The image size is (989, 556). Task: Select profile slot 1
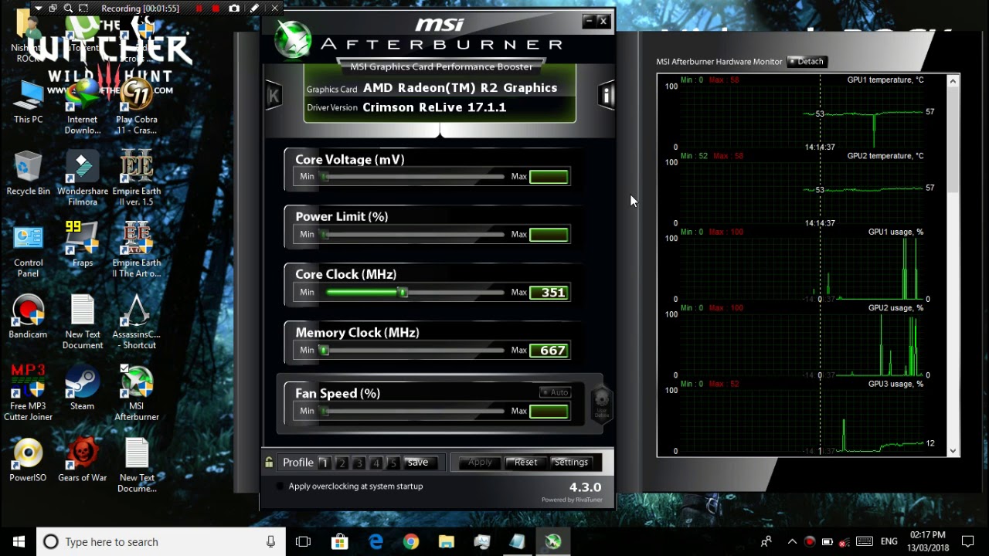tap(324, 463)
